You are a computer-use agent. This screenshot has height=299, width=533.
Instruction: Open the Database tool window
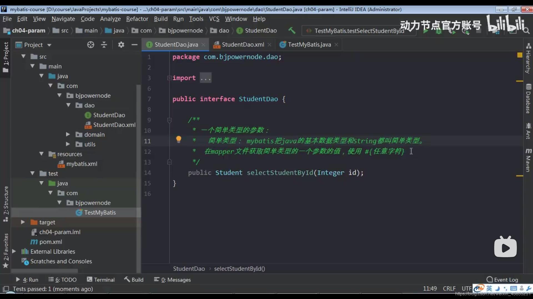(x=528, y=99)
